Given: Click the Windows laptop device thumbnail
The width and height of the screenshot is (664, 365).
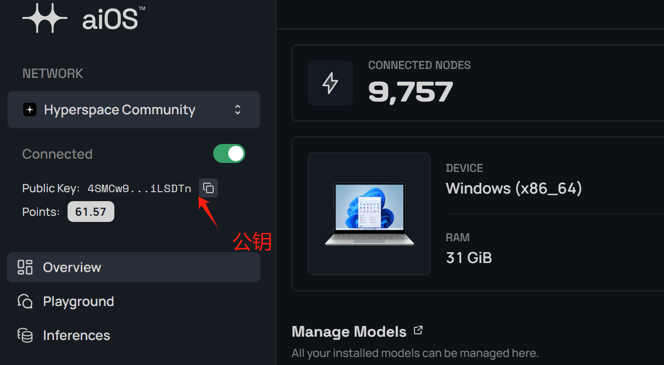Looking at the screenshot, I should [x=369, y=214].
